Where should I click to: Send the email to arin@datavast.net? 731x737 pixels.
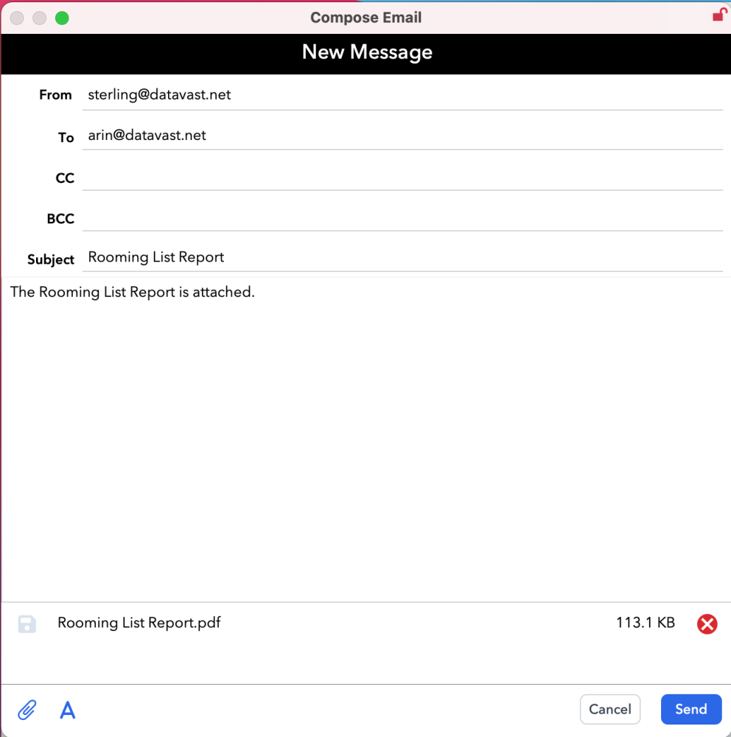(x=690, y=709)
